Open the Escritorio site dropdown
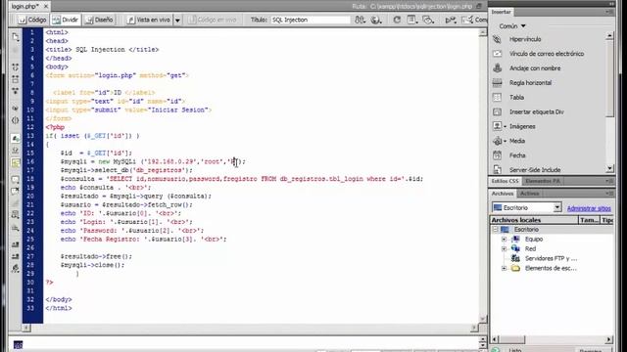The width and height of the screenshot is (627, 352). (x=557, y=207)
